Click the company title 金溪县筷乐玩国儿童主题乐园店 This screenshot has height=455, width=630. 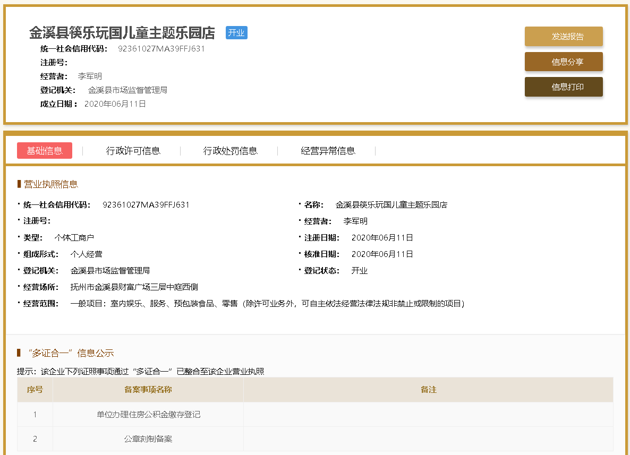click(x=122, y=33)
